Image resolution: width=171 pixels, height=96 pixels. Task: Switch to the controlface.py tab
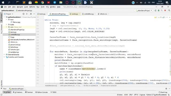pyautogui.click(x=89, y=14)
